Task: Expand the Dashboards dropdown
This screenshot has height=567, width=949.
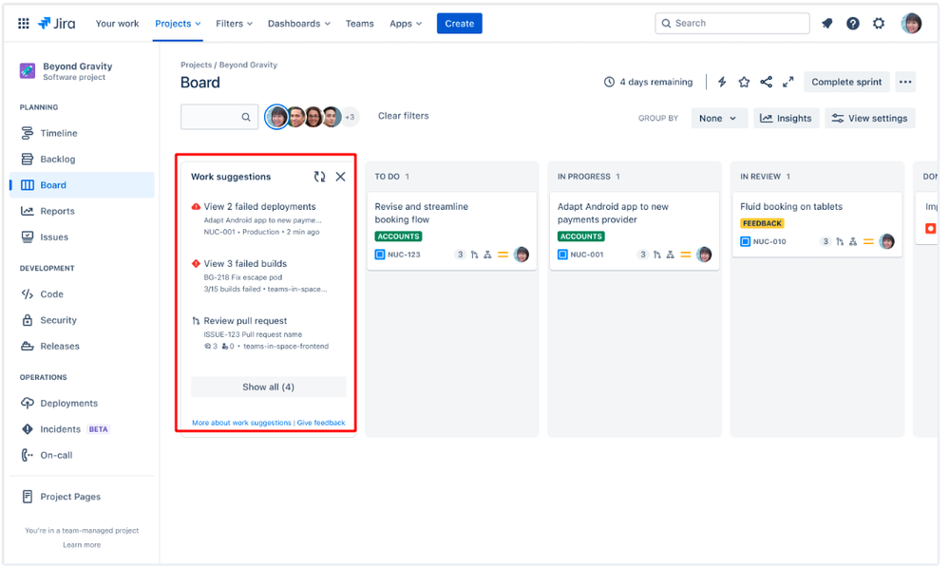Action: [299, 24]
